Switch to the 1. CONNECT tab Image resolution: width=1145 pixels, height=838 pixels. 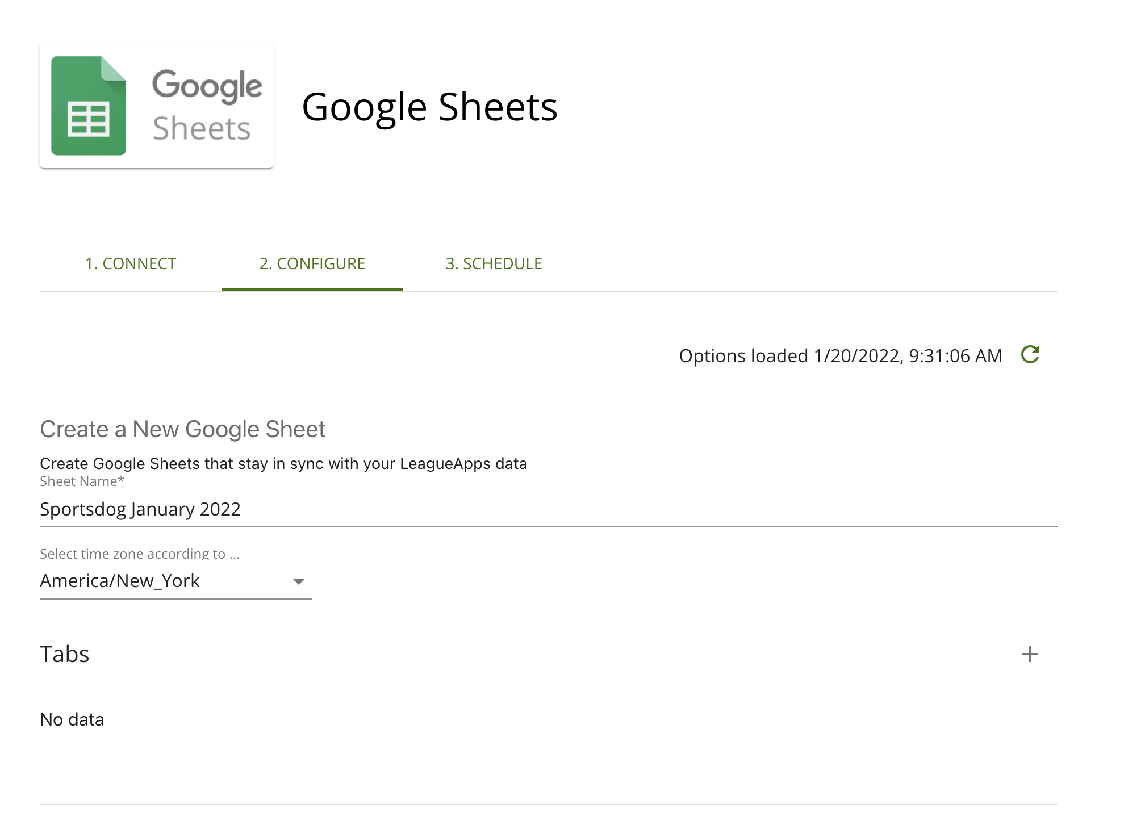[x=131, y=263]
